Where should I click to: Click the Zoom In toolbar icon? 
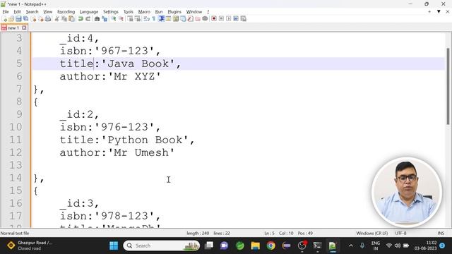tap(114, 19)
